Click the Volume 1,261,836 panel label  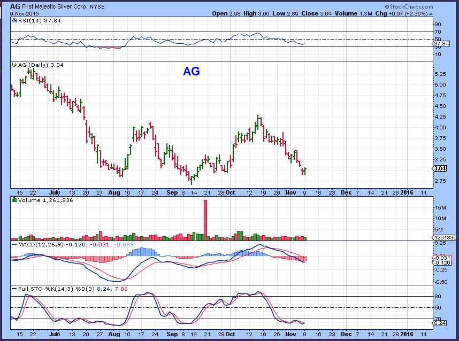coord(45,200)
